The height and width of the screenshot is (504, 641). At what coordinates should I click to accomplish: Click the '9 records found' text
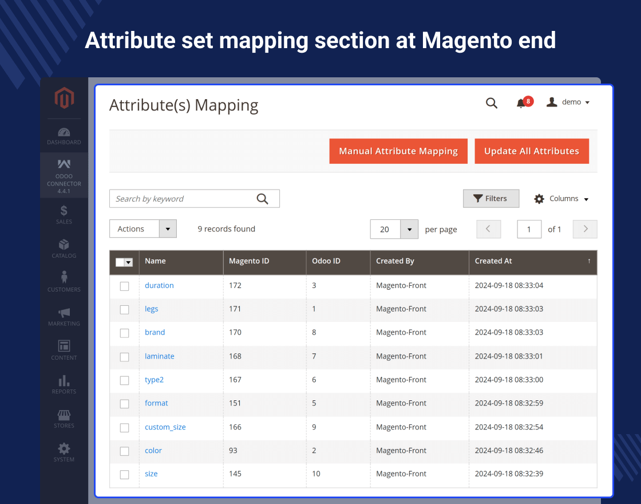pos(227,229)
